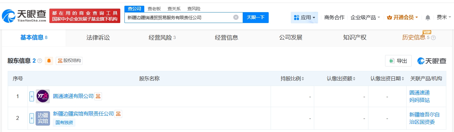Image resolution: width=454 pixels, height=132 pixels.
Task: Expand row 2 shareholder with plus button
Action: [32, 118]
